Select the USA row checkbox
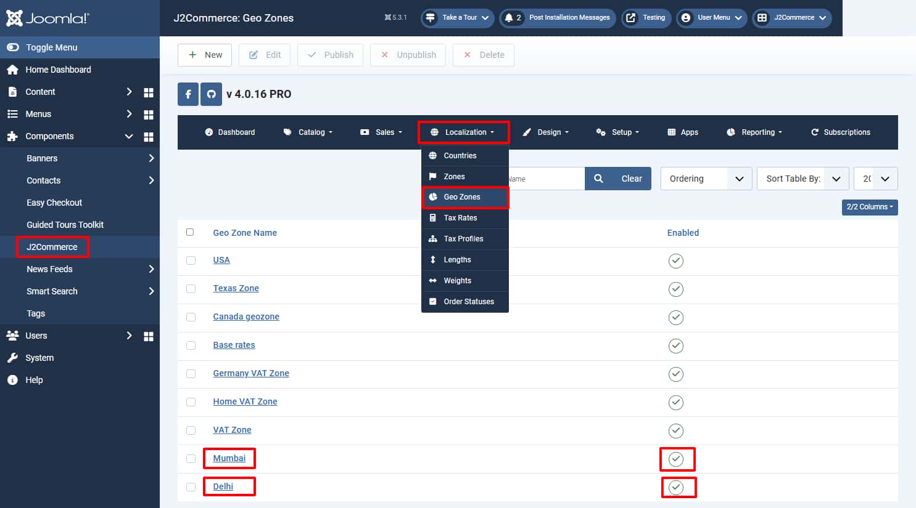The image size is (916, 508). pos(191,260)
